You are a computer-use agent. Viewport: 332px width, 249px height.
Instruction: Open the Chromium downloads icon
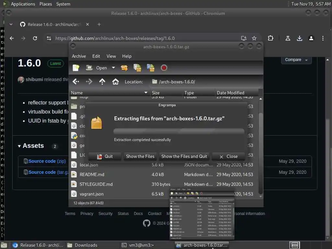click(299, 38)
